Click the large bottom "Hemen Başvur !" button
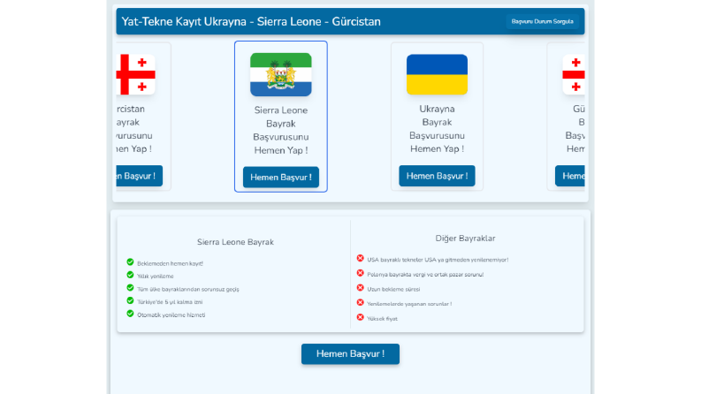 [350, 353]
